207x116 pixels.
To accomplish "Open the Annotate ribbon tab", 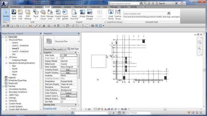I will [57, 7].
